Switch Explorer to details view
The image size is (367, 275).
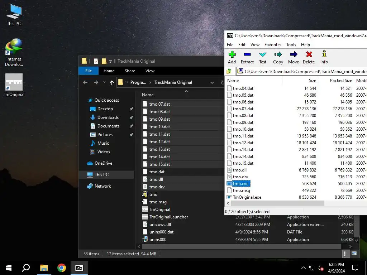click(x=344, y=254)
